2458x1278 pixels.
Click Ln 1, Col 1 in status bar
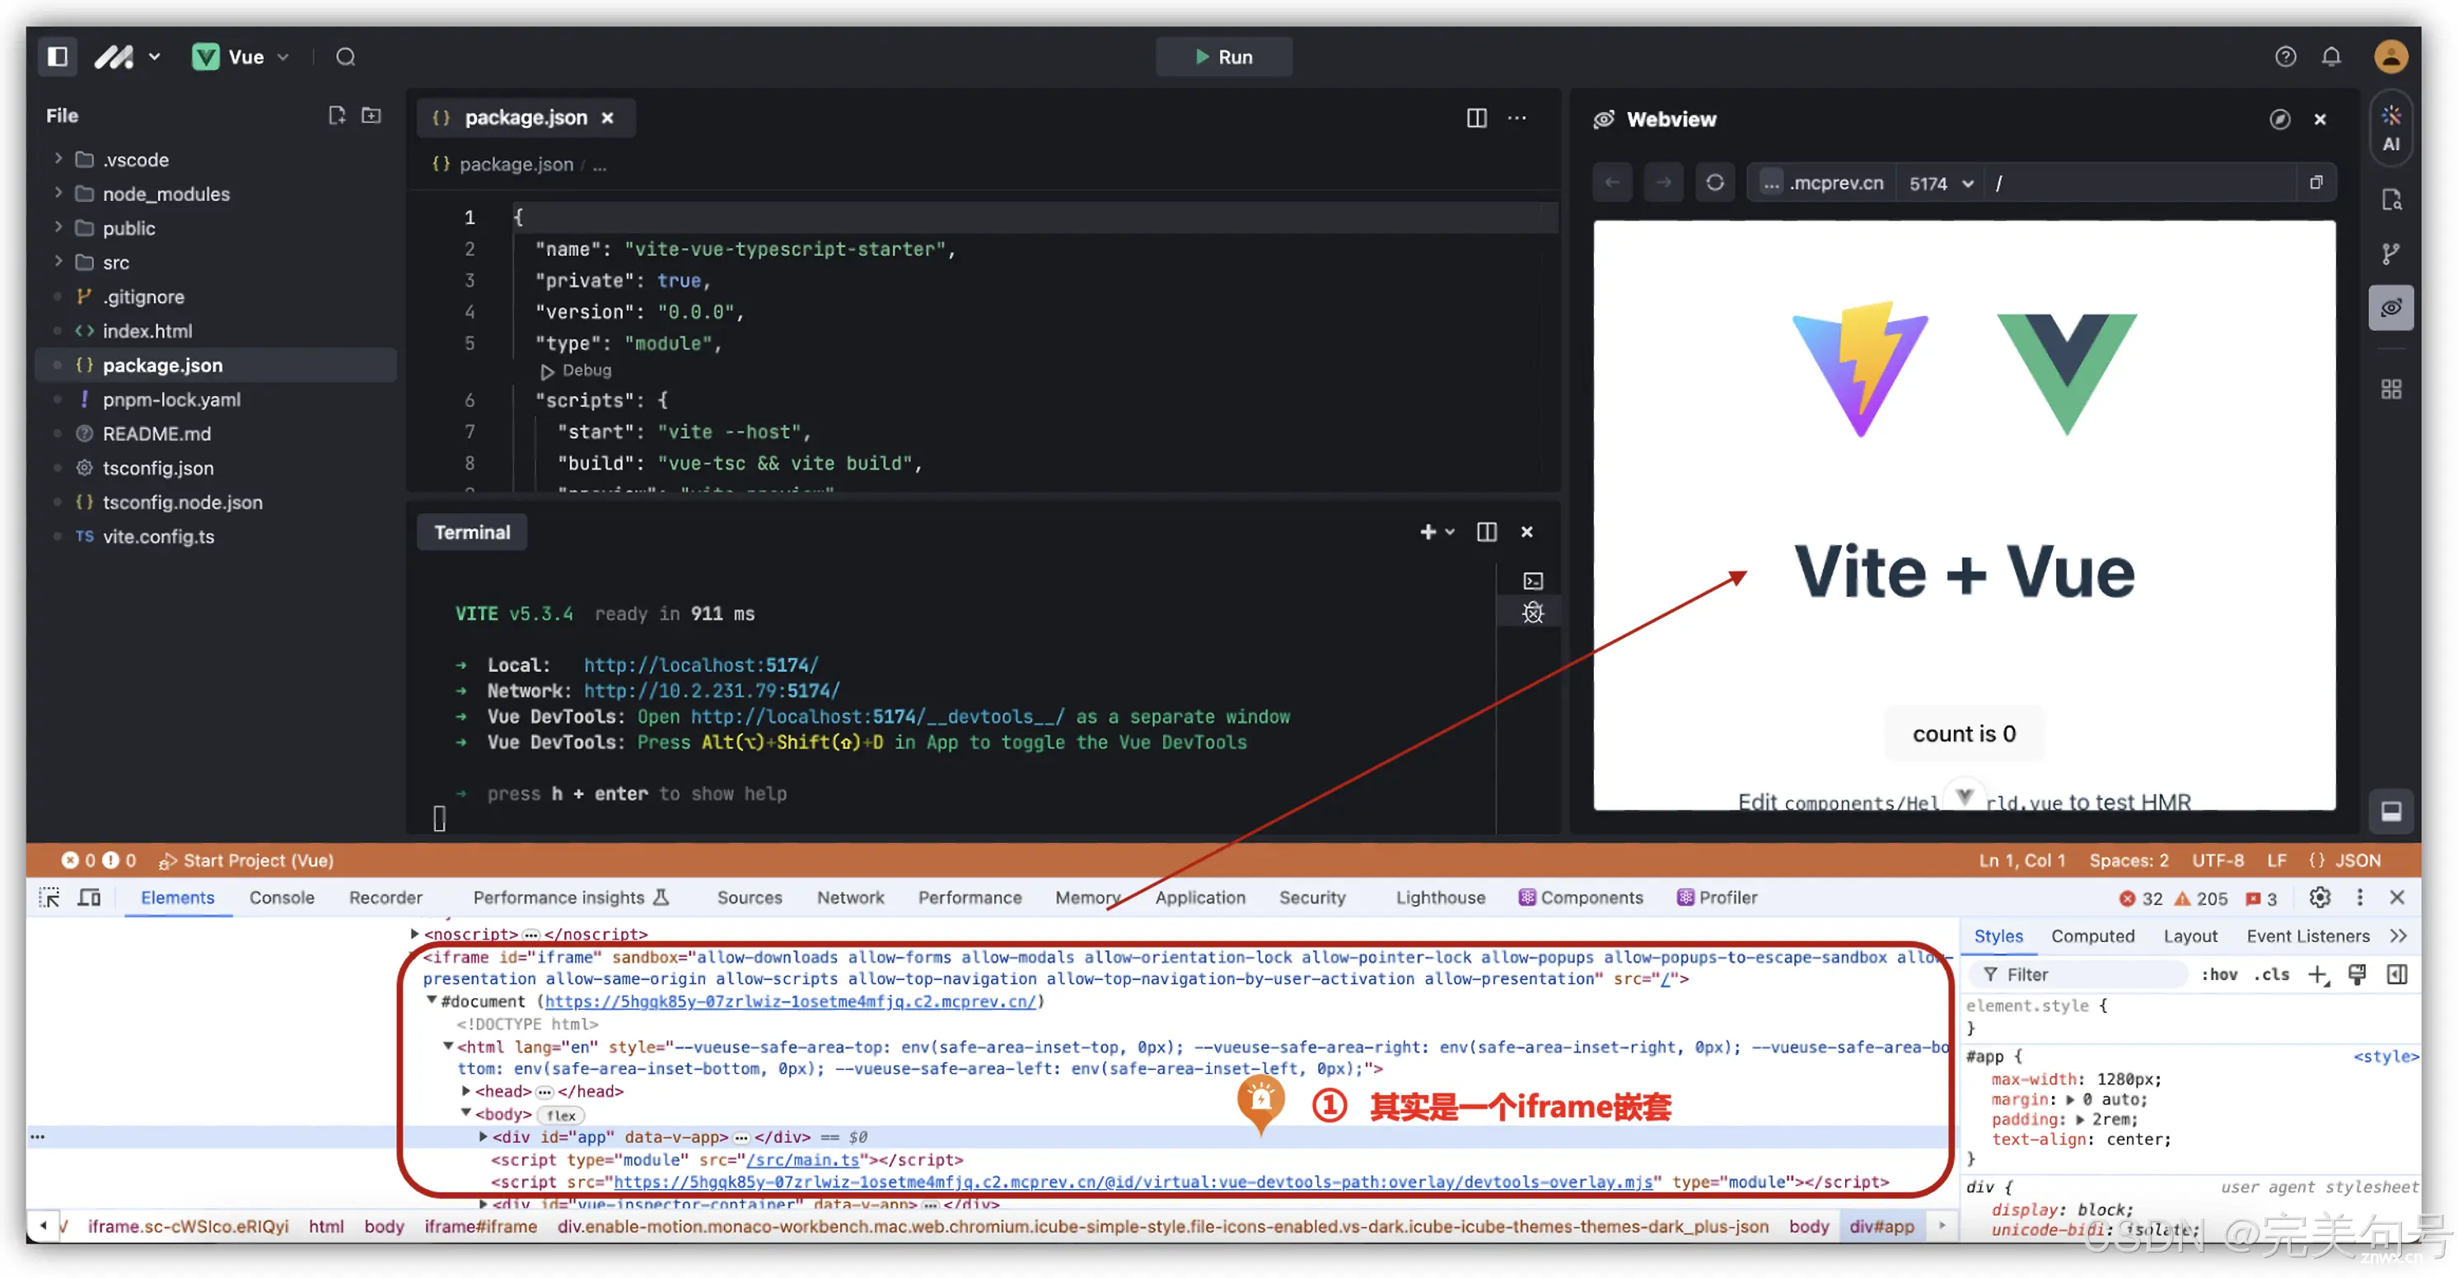[x=2021, y=861]
